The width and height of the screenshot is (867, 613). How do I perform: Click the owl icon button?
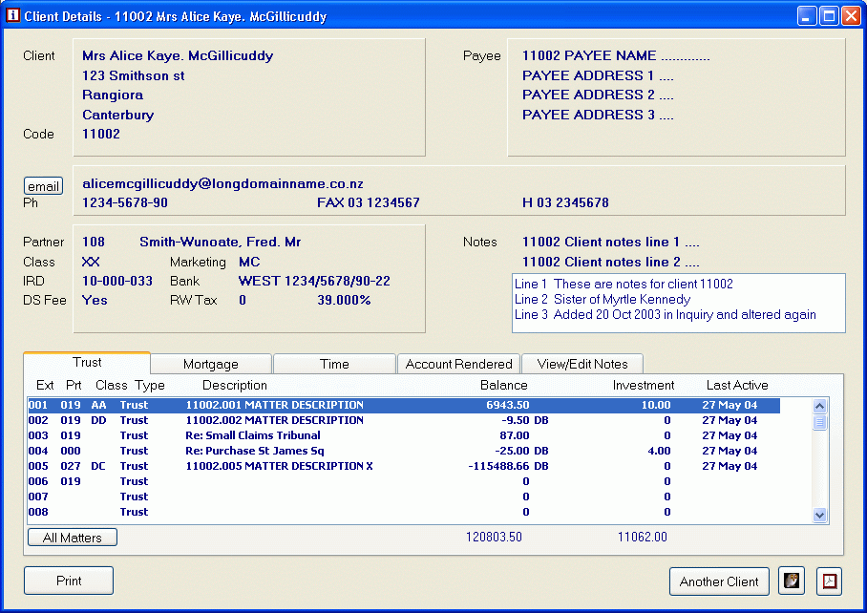click(792, 581)
